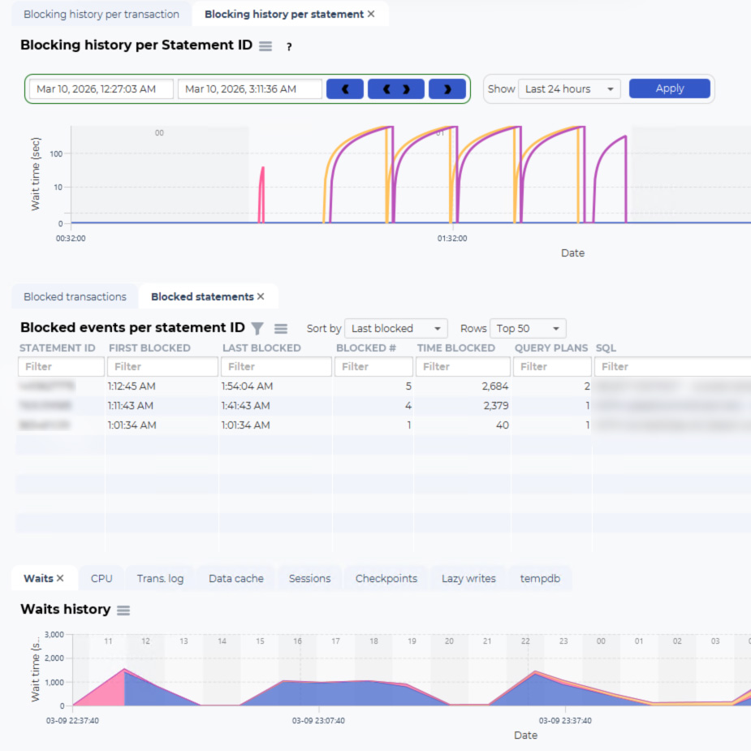Click the filter funnel icon for blocked events
Screen dimensions: 751x751
(x=257, y=329)
